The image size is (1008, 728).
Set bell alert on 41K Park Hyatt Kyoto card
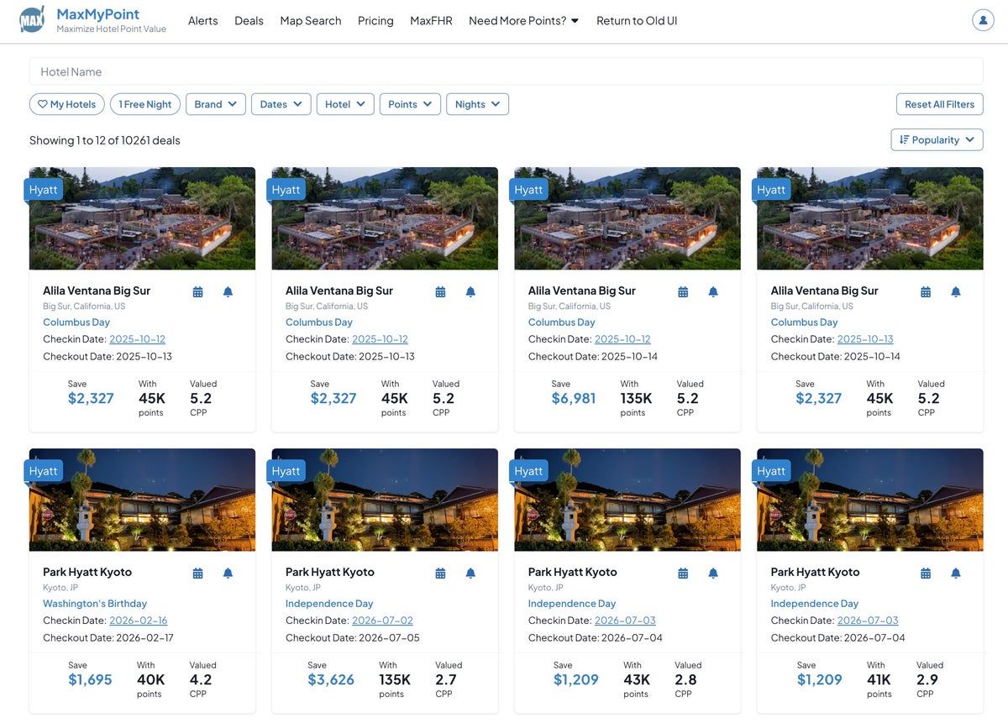955,573
